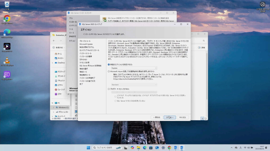Click the taskbar search box

(107, 148)
